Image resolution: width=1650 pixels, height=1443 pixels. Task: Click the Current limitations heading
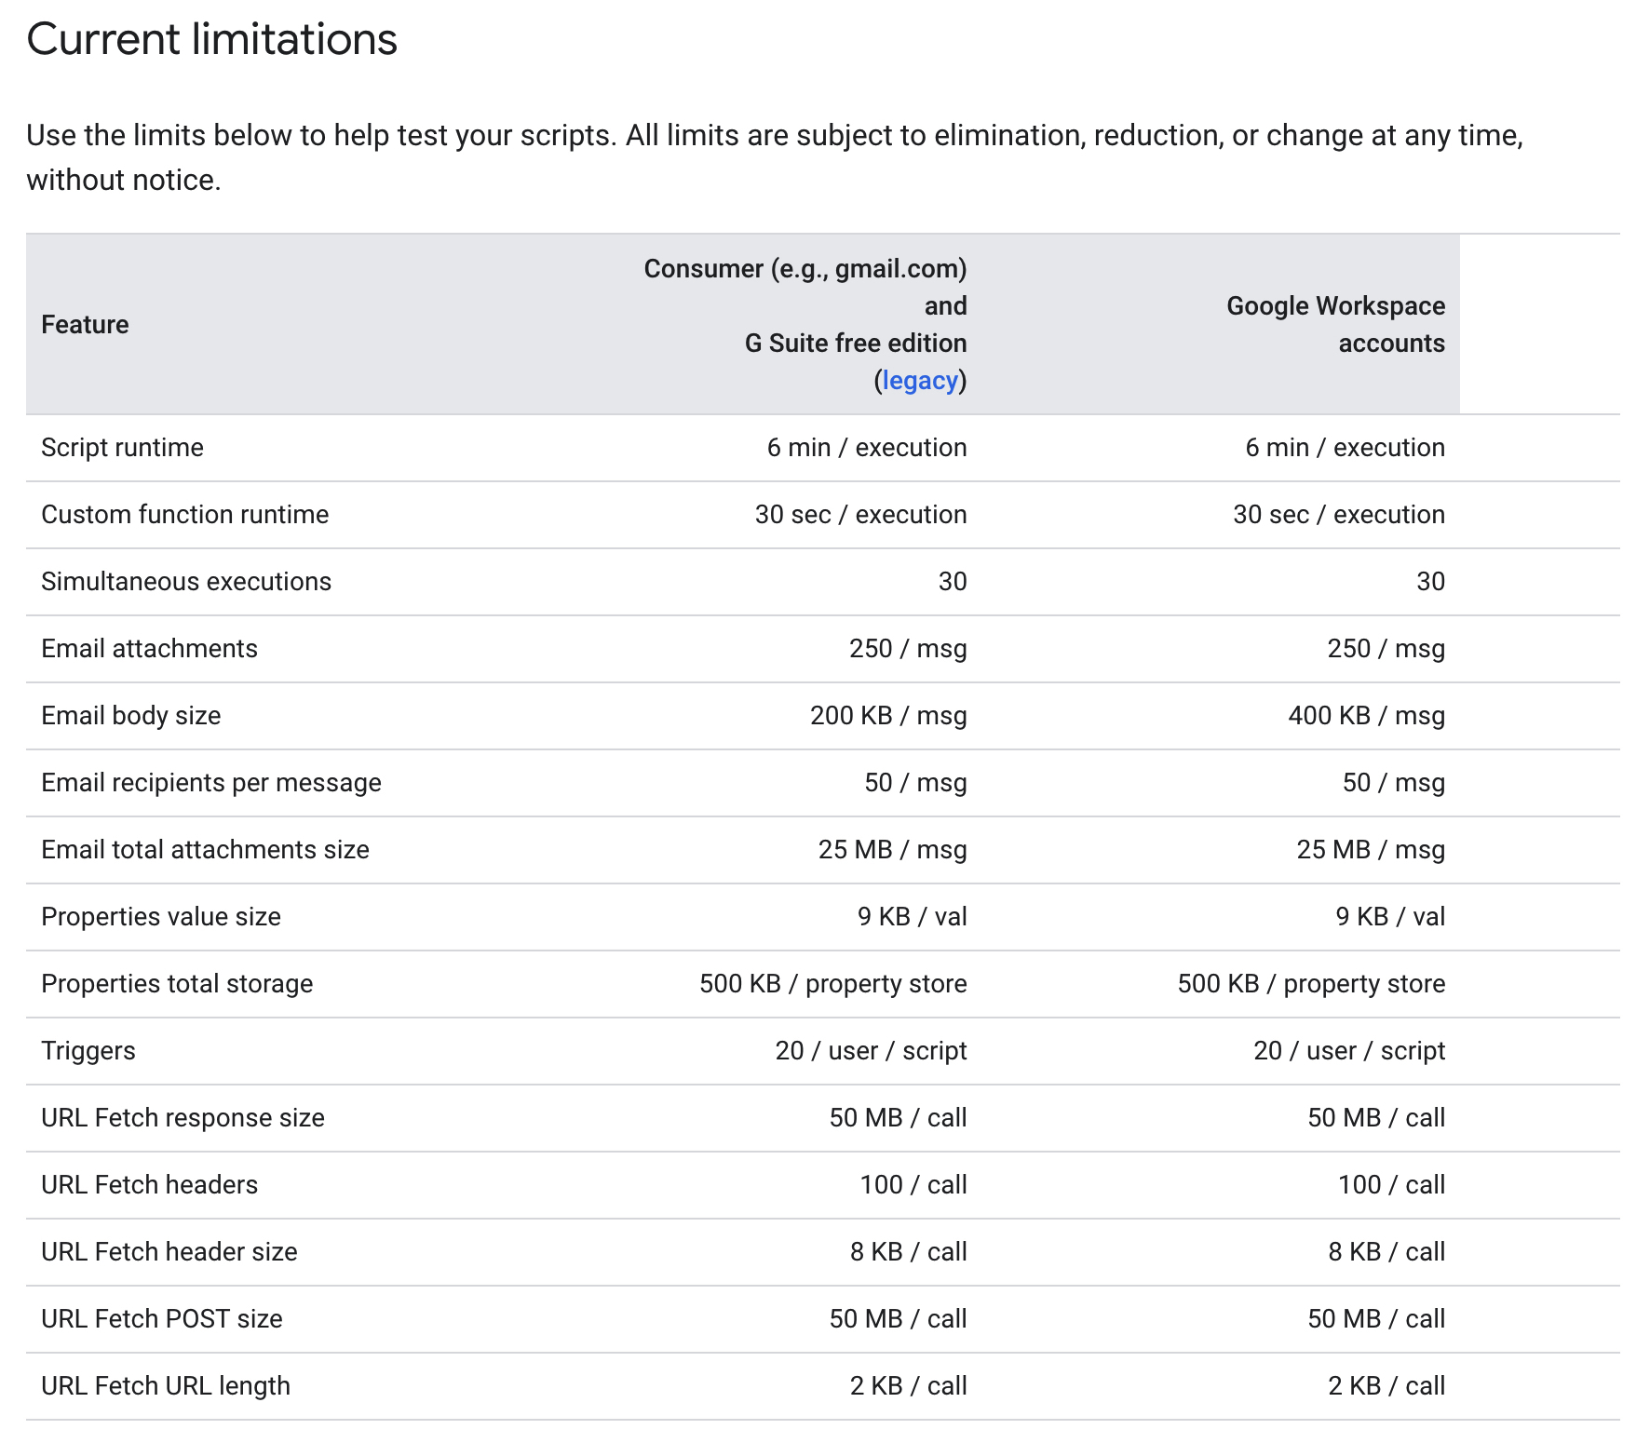point(212,40)
